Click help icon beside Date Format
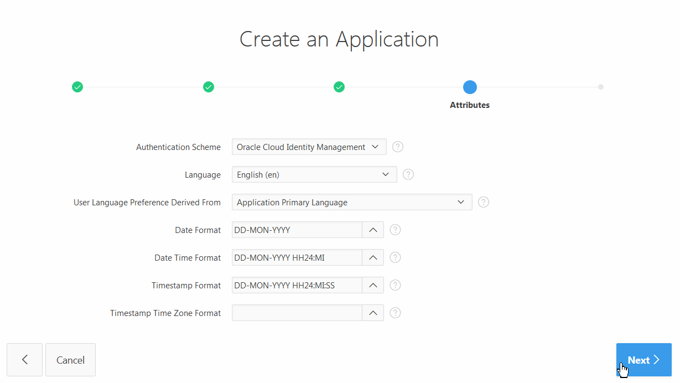This screenshot has width=680, height=383. click(395, 230)
